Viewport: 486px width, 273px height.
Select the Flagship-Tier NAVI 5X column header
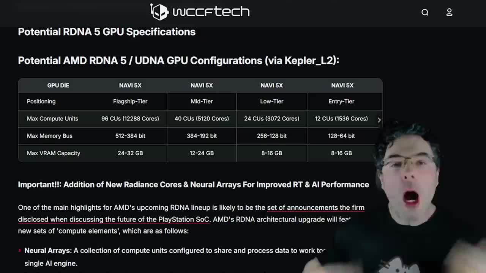point(130,85)
